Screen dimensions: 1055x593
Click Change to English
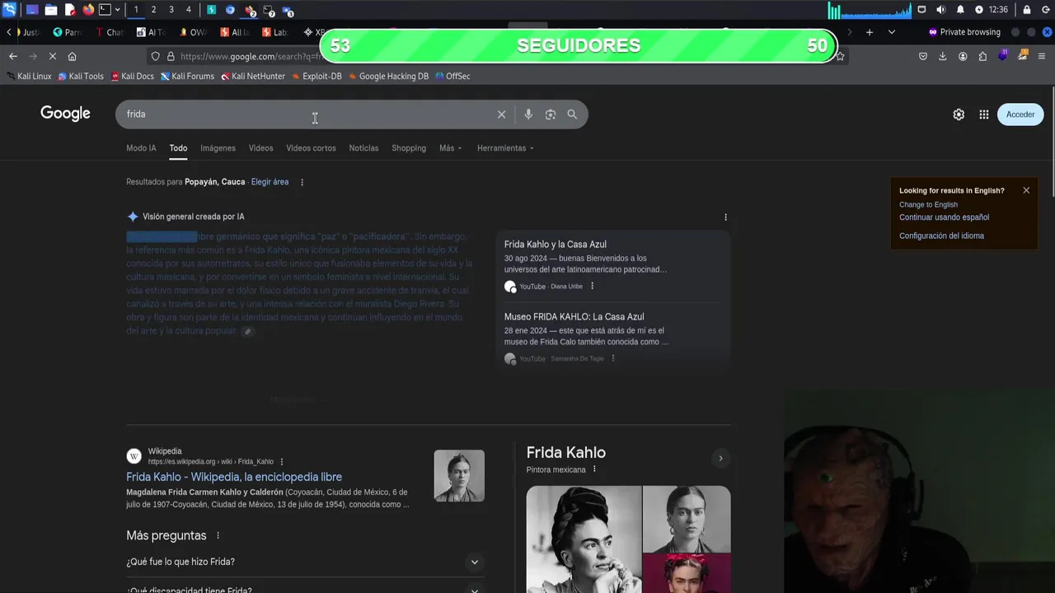pyautogui.click(x=928, y=204)
